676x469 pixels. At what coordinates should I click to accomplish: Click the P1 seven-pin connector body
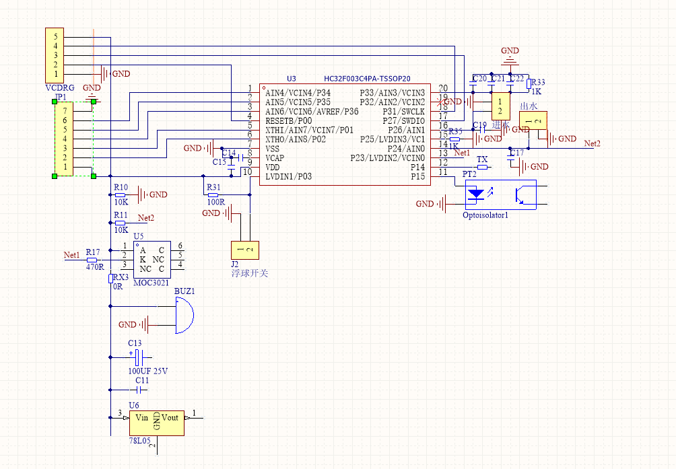(64, 139)
